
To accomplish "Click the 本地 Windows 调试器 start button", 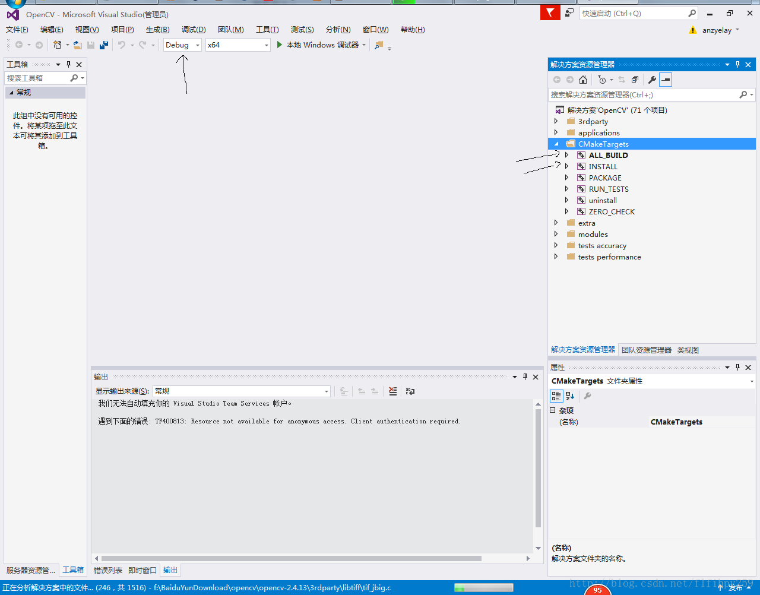I will tap(321, 45).
